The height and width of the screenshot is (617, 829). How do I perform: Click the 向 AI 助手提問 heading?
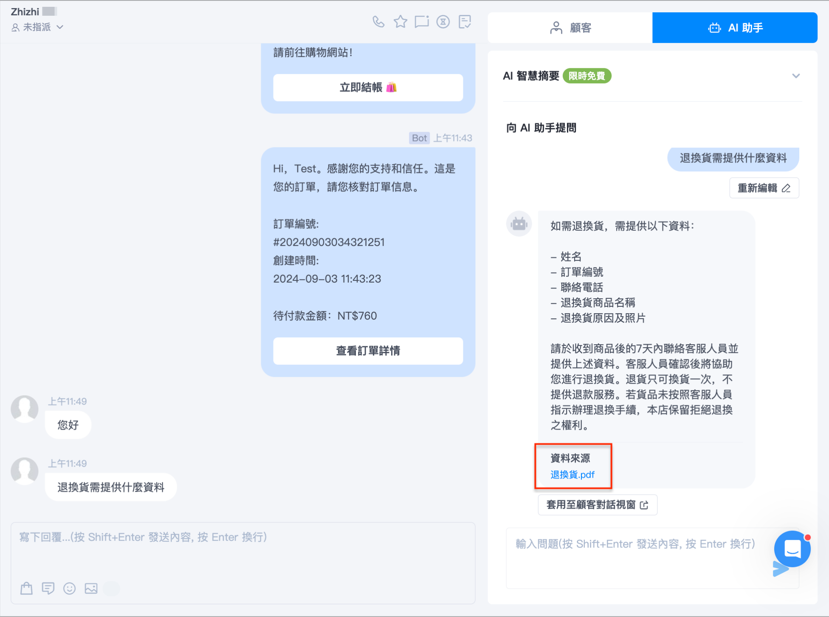(x=541, y=128)
